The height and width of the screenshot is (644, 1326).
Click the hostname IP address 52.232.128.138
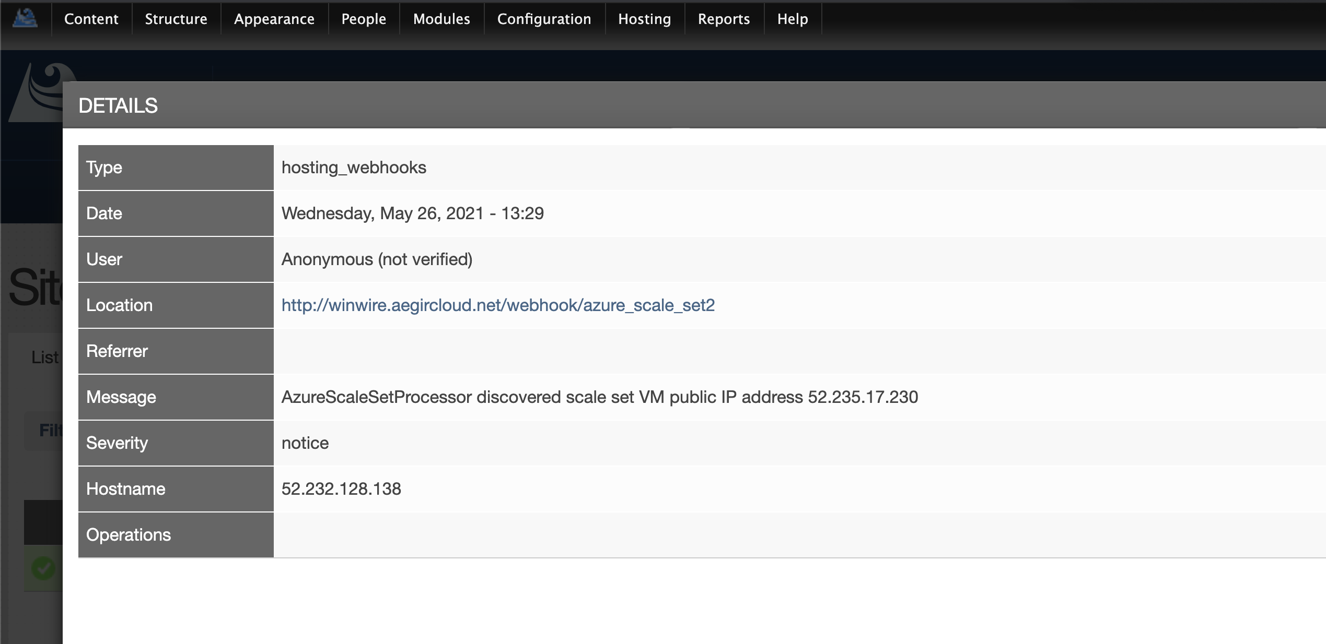[x=342, y=487]
